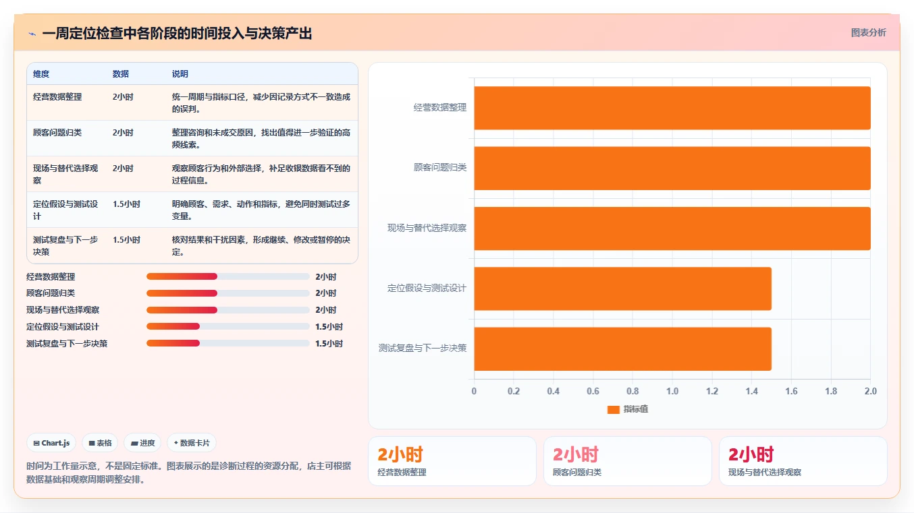Click the 顾客问题归类 bar in the chart
The image size is (914, 513).
[672, 168]
